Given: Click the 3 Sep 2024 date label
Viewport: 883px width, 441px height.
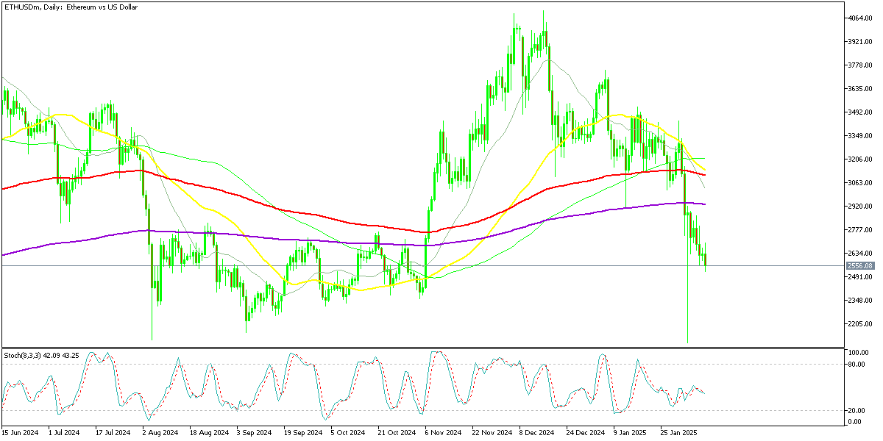Looking at the screenshot, I should pos(255,433).
